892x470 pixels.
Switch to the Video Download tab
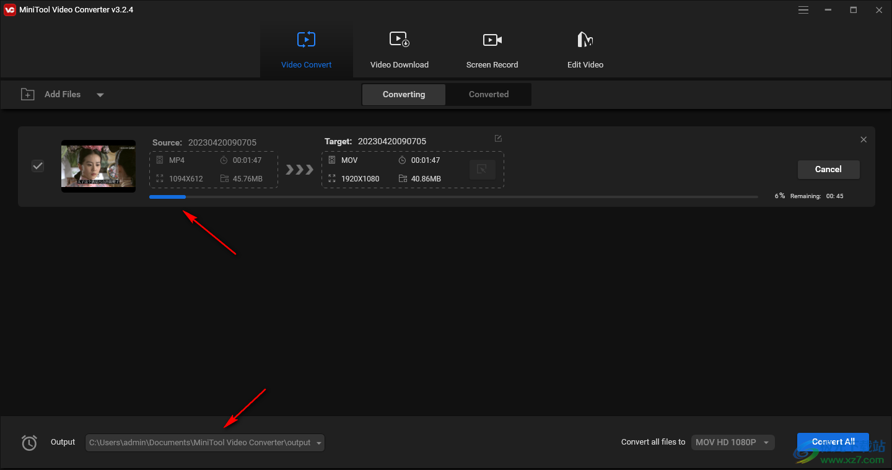pos(400,51)
